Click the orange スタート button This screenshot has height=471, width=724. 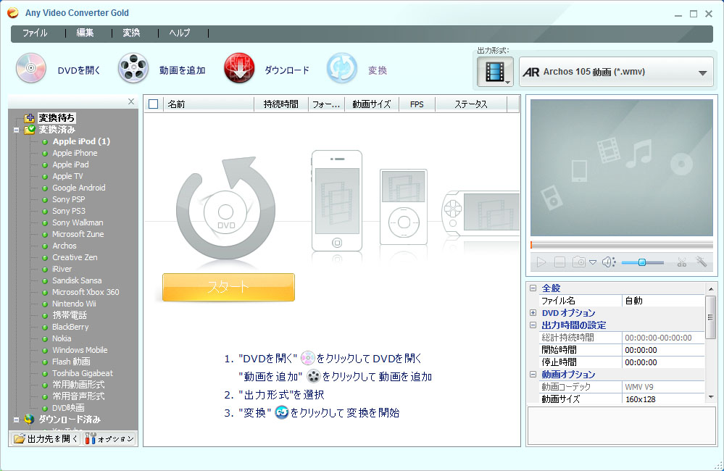228,287
